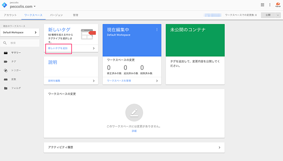
Task: Click the サマリー briefcase icon
Action: tap(6, 53)
